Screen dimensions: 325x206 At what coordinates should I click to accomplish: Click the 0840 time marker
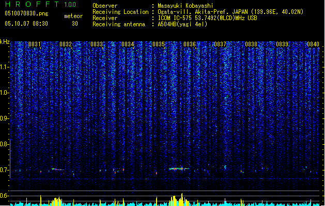313,44
